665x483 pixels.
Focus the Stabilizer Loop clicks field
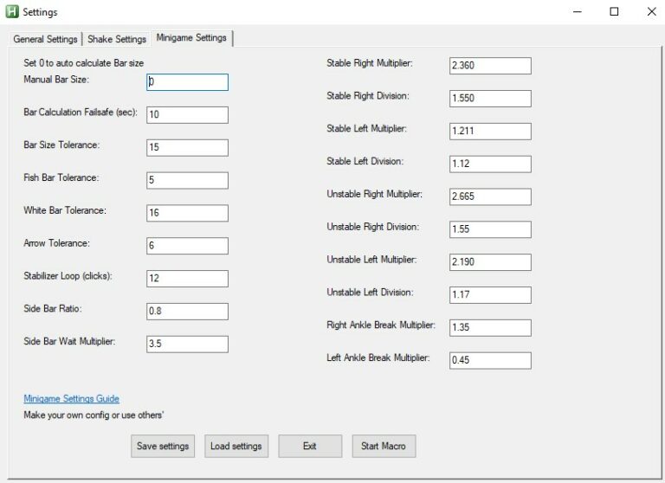click(187, 279)
